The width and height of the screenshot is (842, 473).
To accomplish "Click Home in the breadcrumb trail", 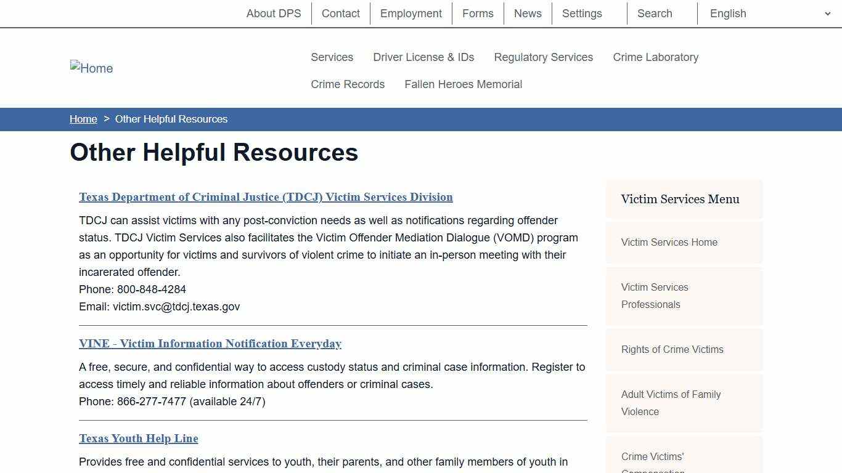I will [83, 119].
